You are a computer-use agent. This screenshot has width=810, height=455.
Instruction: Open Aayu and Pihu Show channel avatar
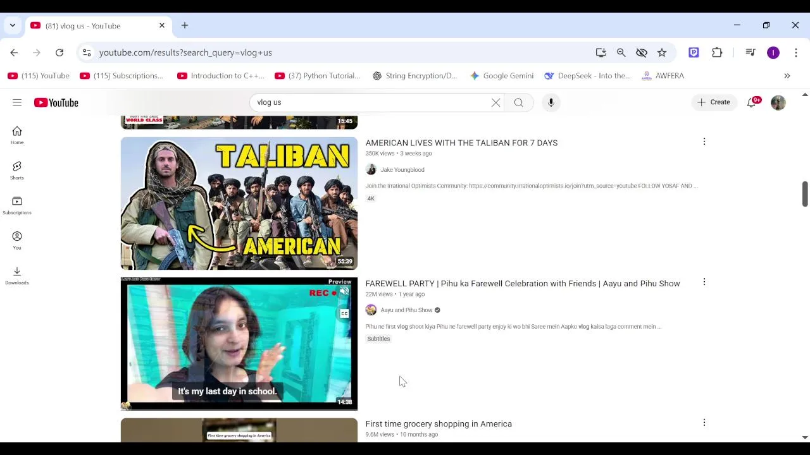tap(371, 310)
